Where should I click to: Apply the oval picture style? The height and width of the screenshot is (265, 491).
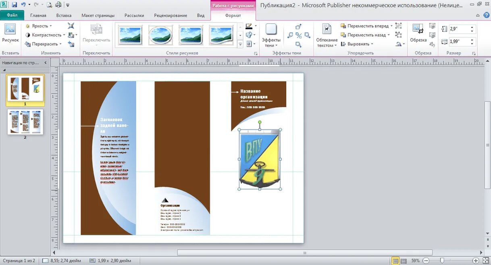pyautogui.click(x=160, y=35)
